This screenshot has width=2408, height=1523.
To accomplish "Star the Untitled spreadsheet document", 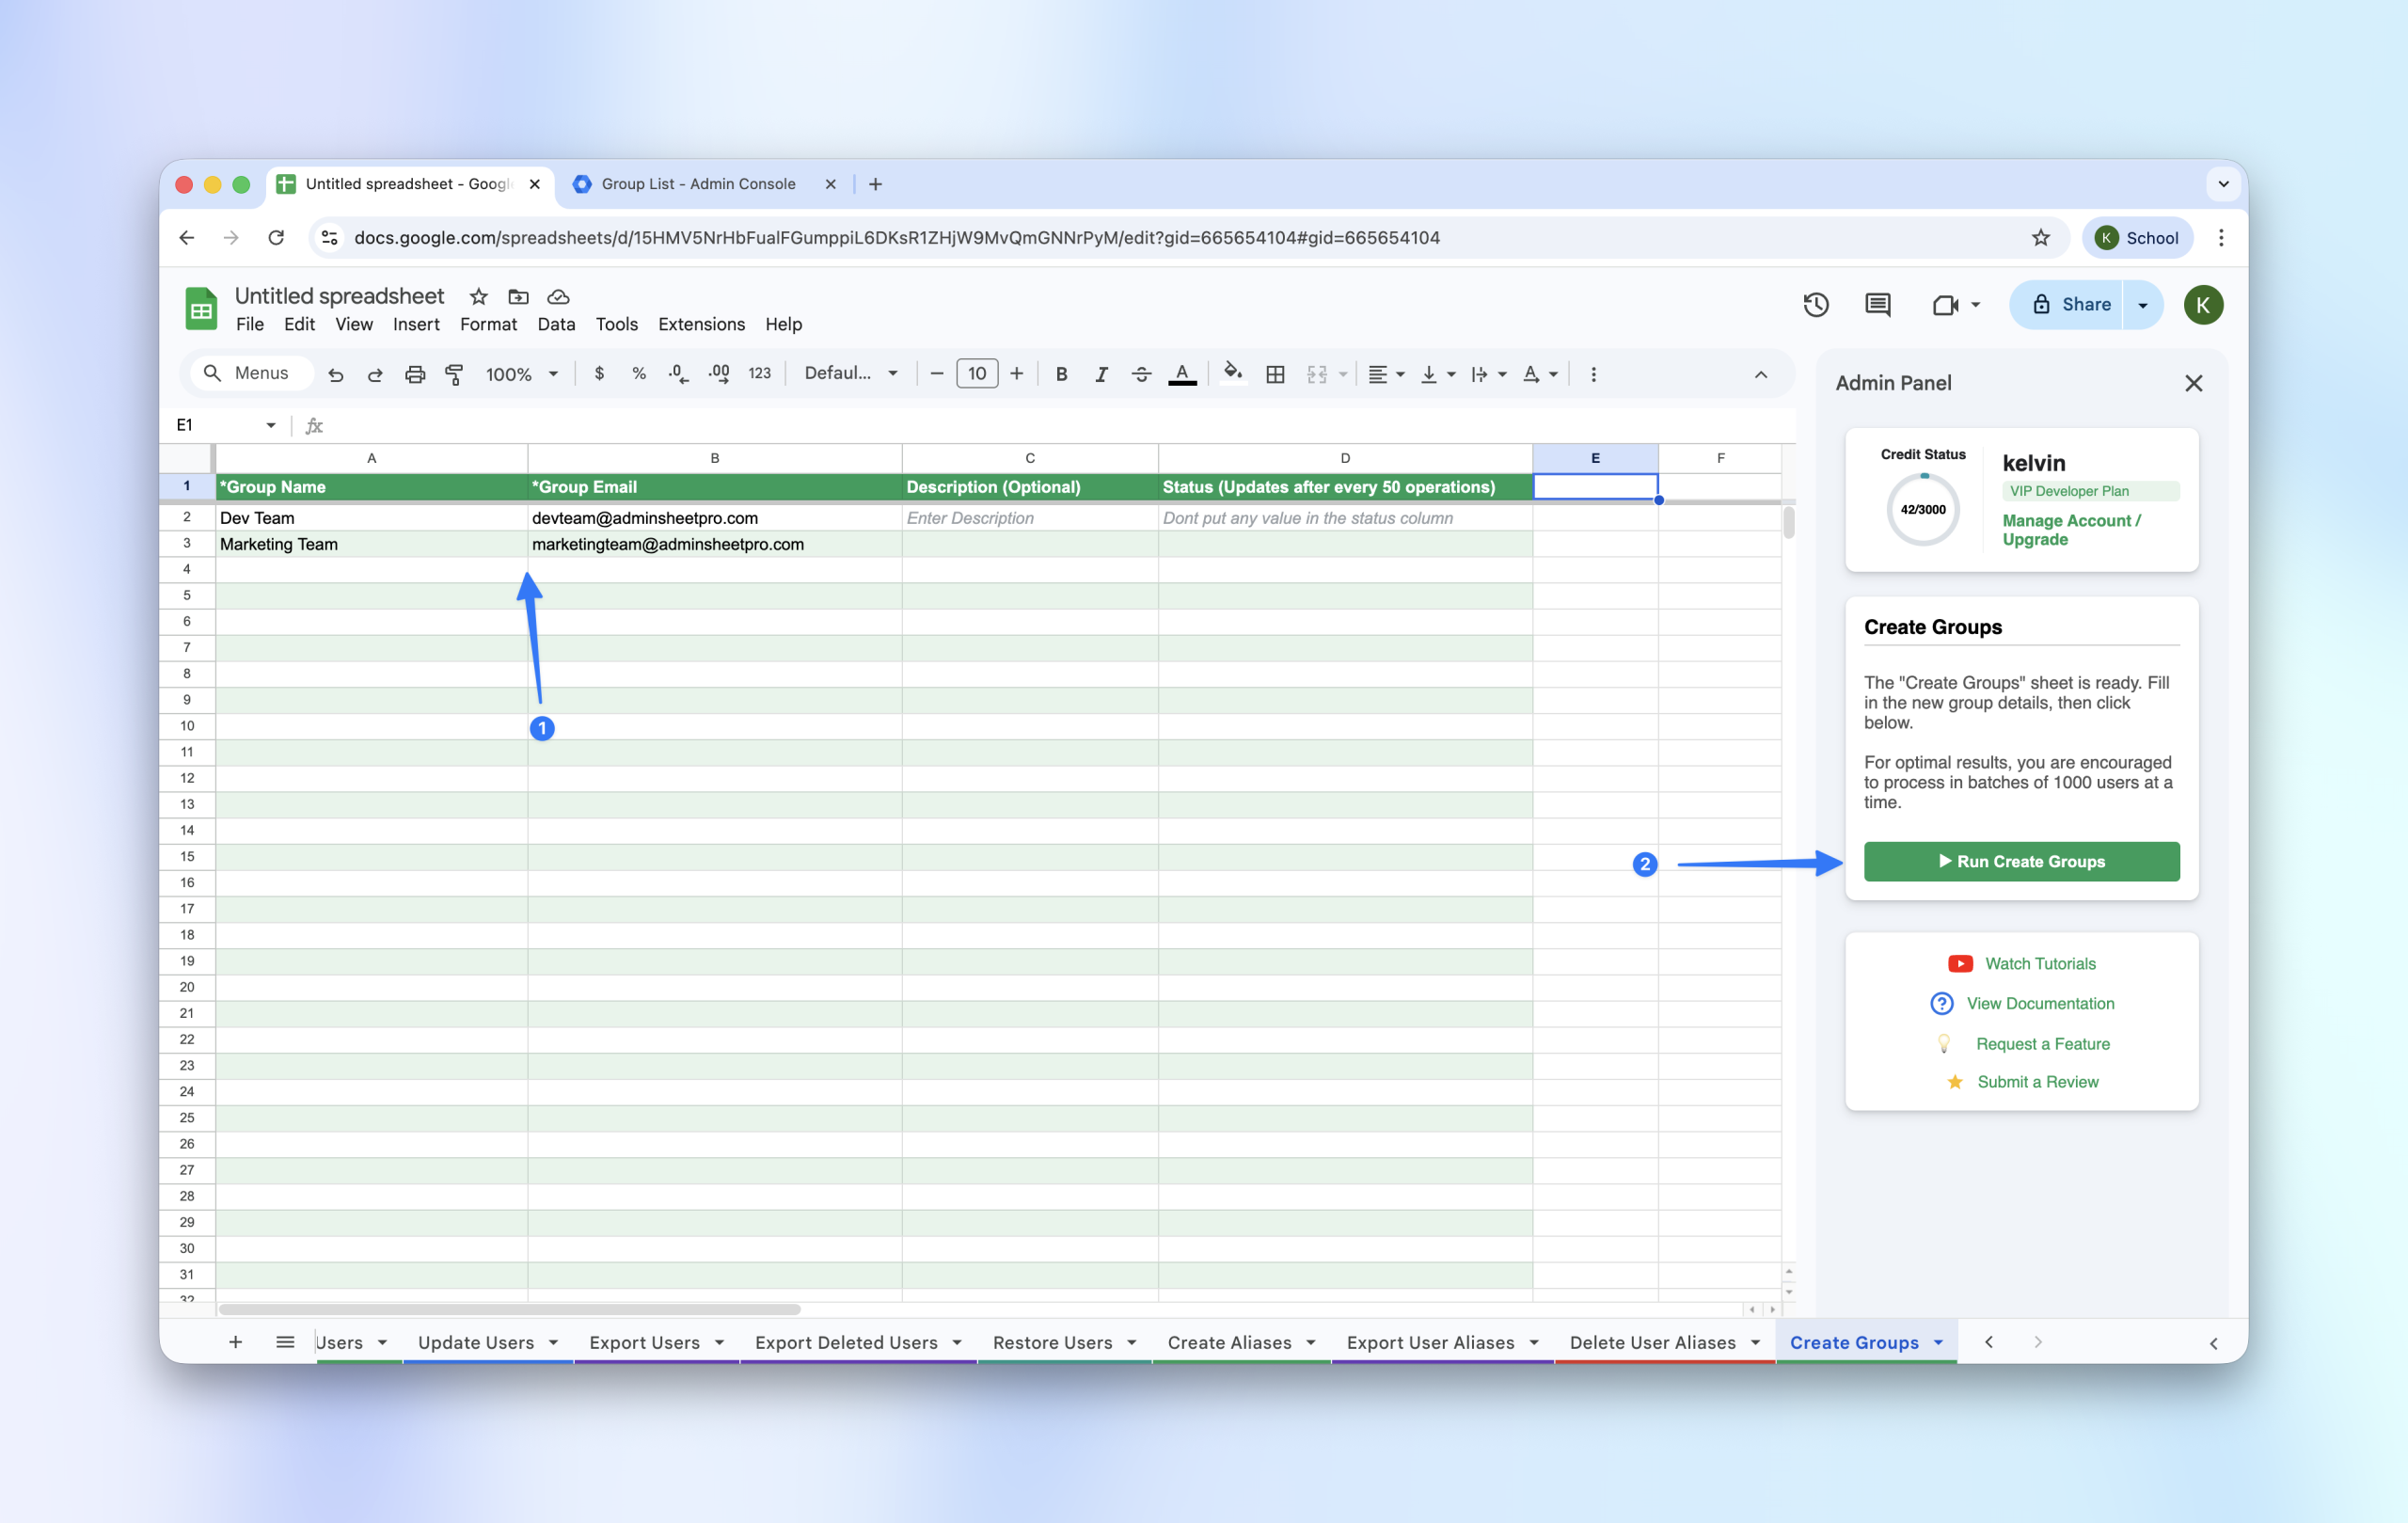I will pos(478,297).
